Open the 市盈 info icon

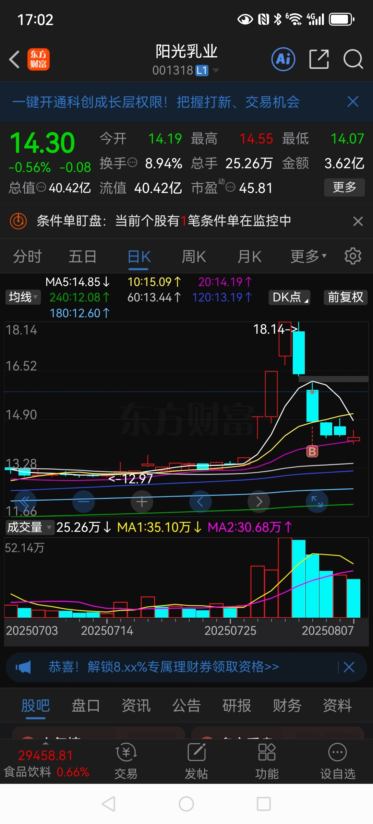[x=230, y=187]
